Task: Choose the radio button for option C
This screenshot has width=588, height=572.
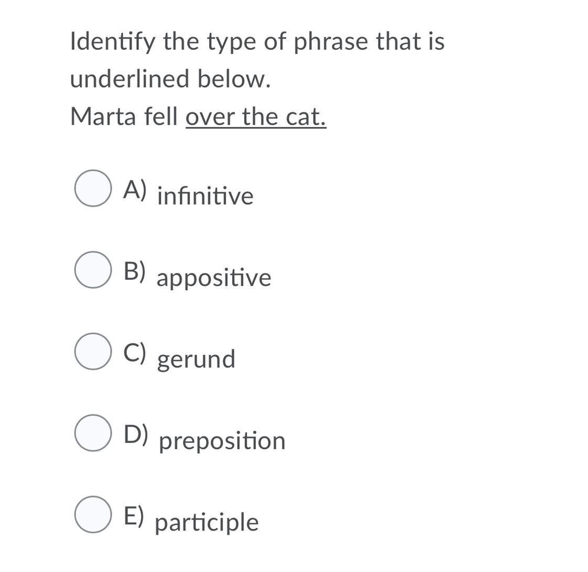Action: tap(93, 351)
